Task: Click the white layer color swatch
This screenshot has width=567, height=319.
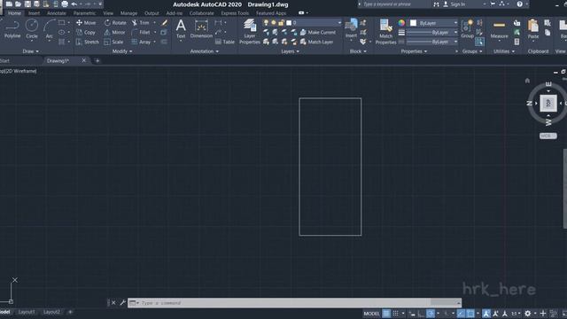Action: pyautogui.click(x=289, y=22)
